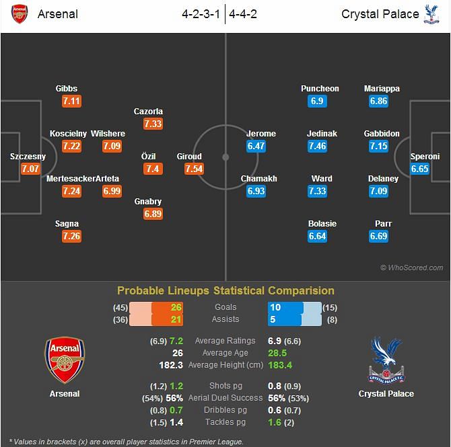451x447 pixels.
Task: Click the large Arsenal badge in the comparison section
Action: click(x=65, y=360)
